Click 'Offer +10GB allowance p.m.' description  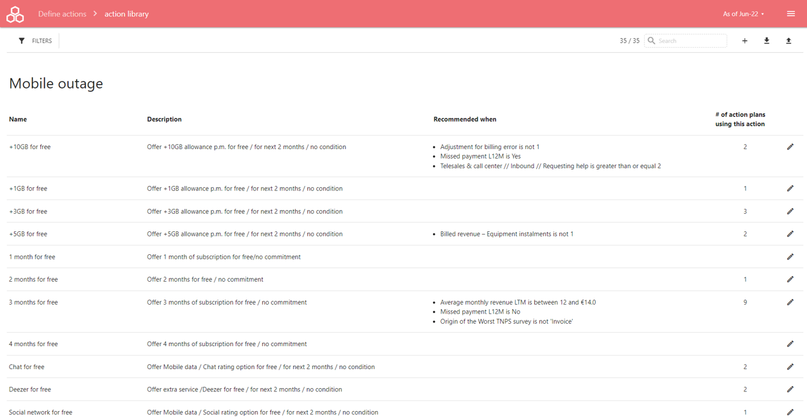point(246,147)
